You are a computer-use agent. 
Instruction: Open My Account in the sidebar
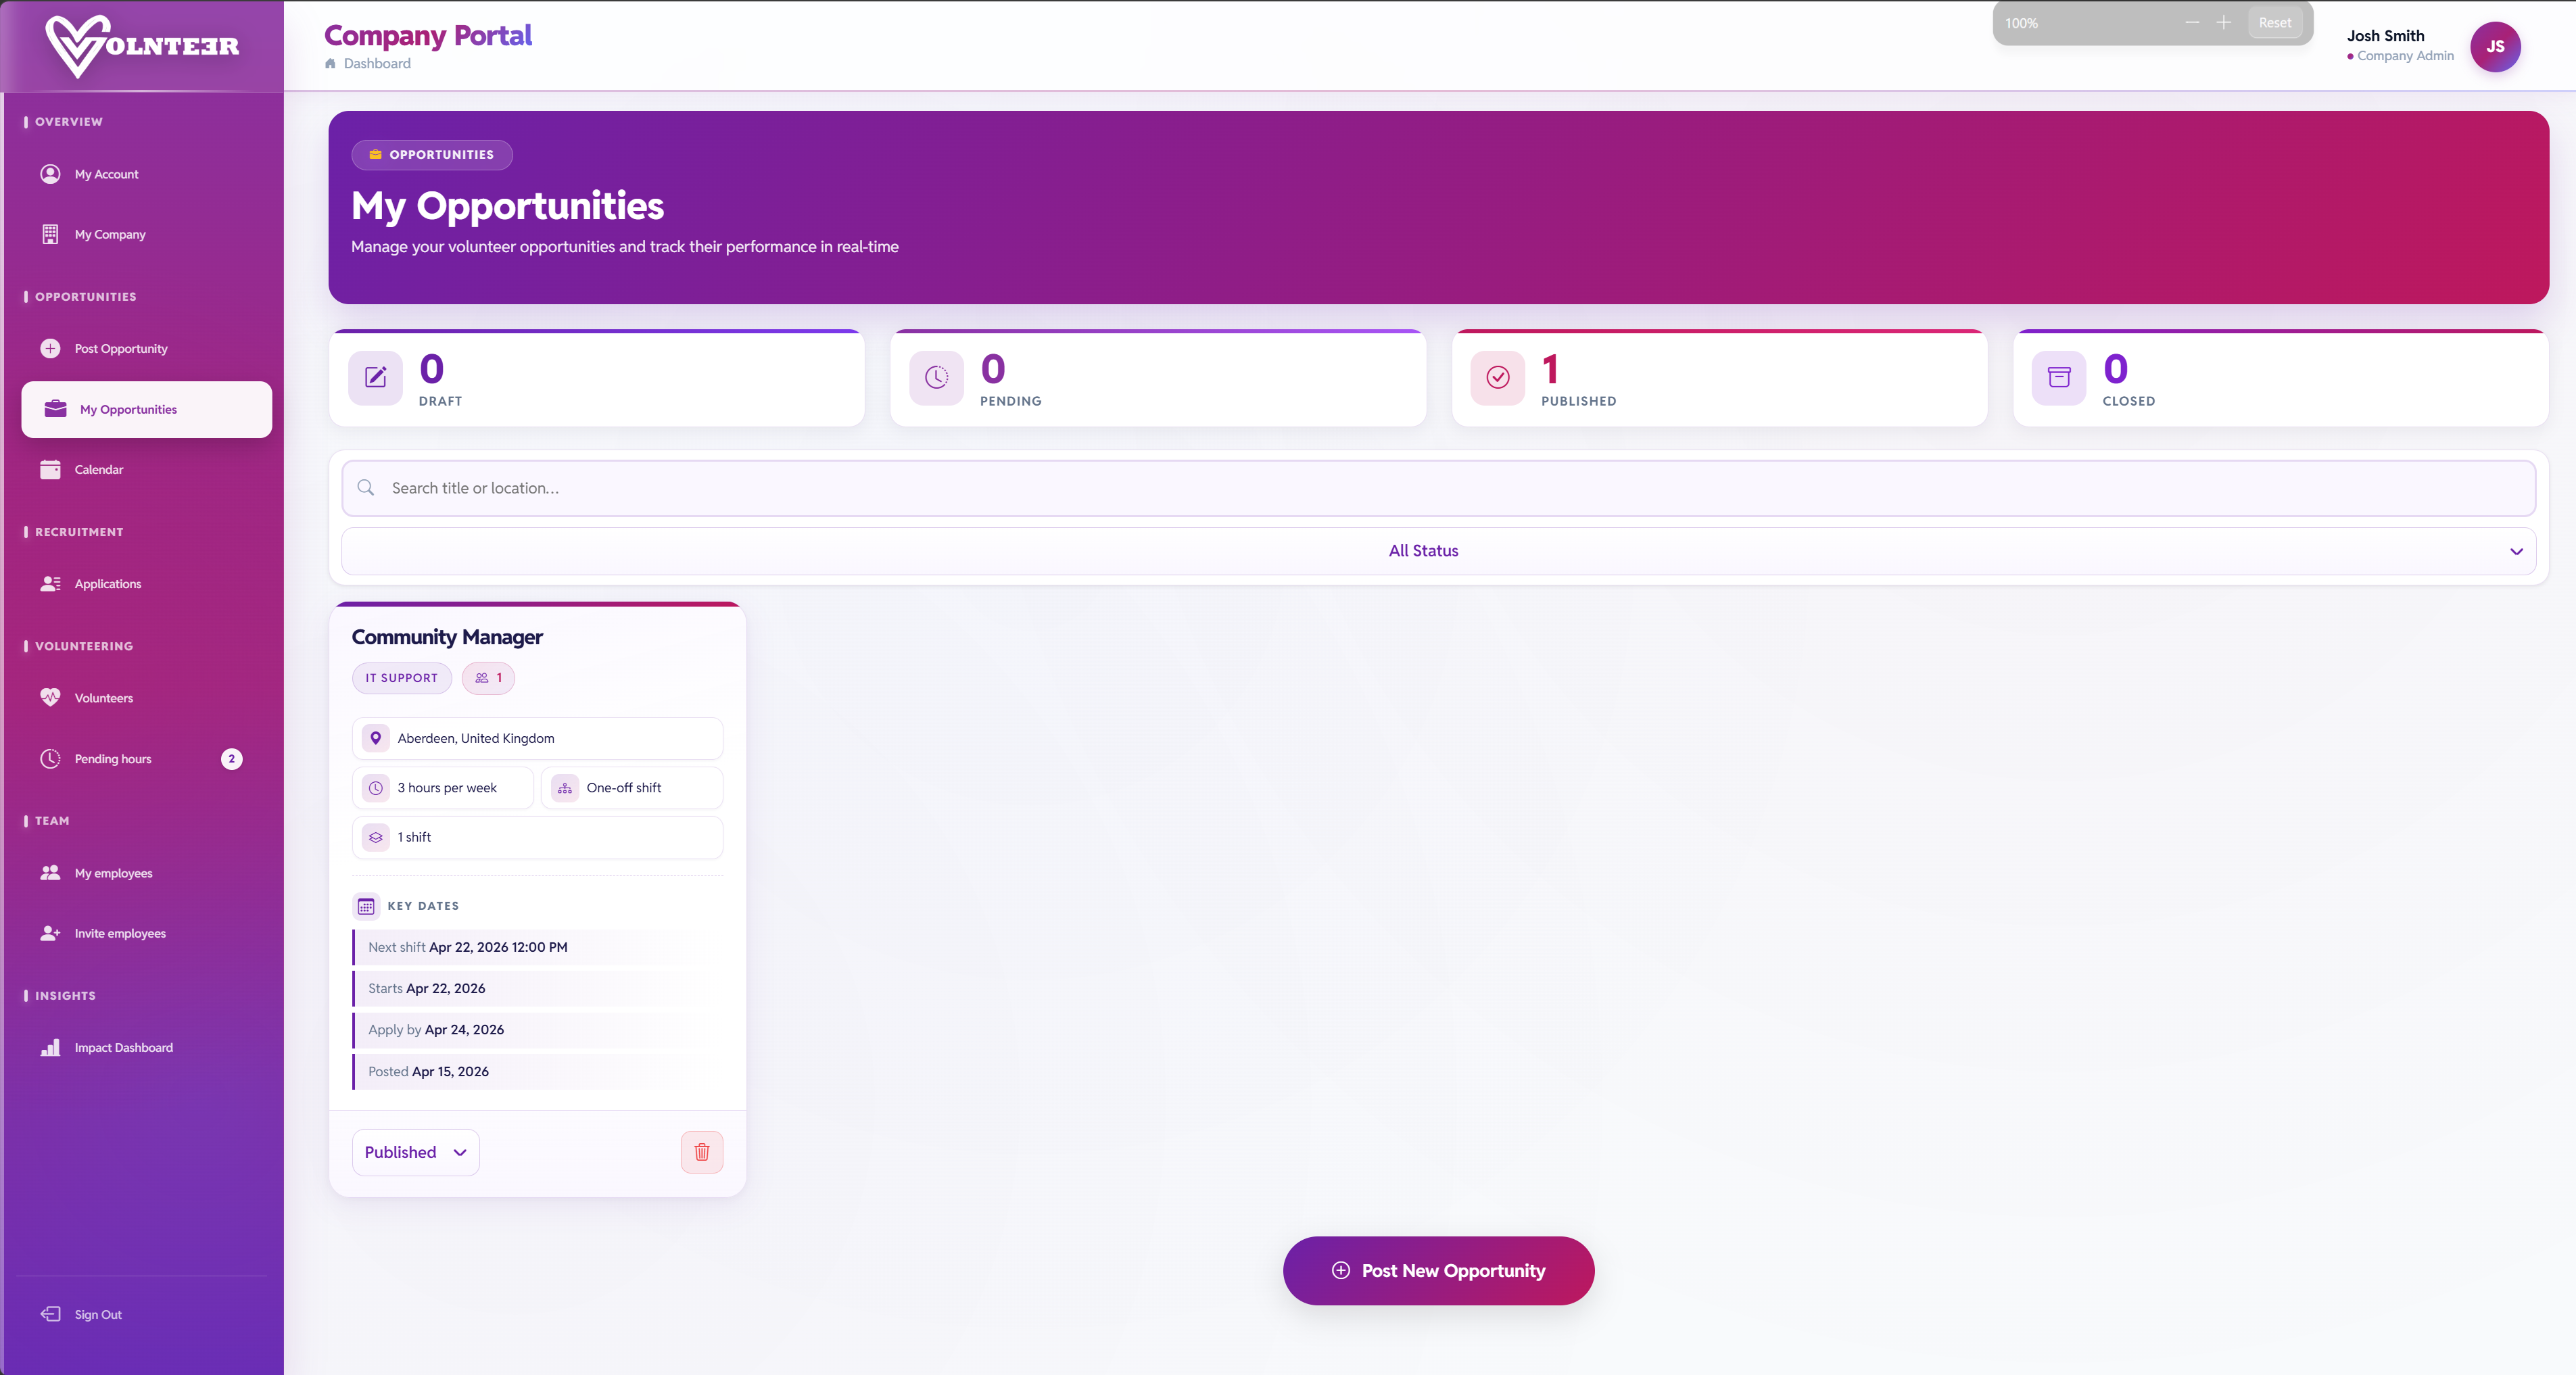click(146, 174)
